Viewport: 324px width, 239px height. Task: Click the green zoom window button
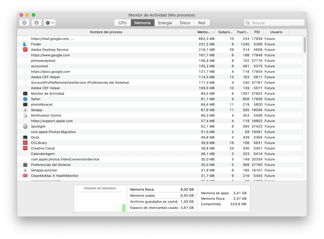pos(34,15)
